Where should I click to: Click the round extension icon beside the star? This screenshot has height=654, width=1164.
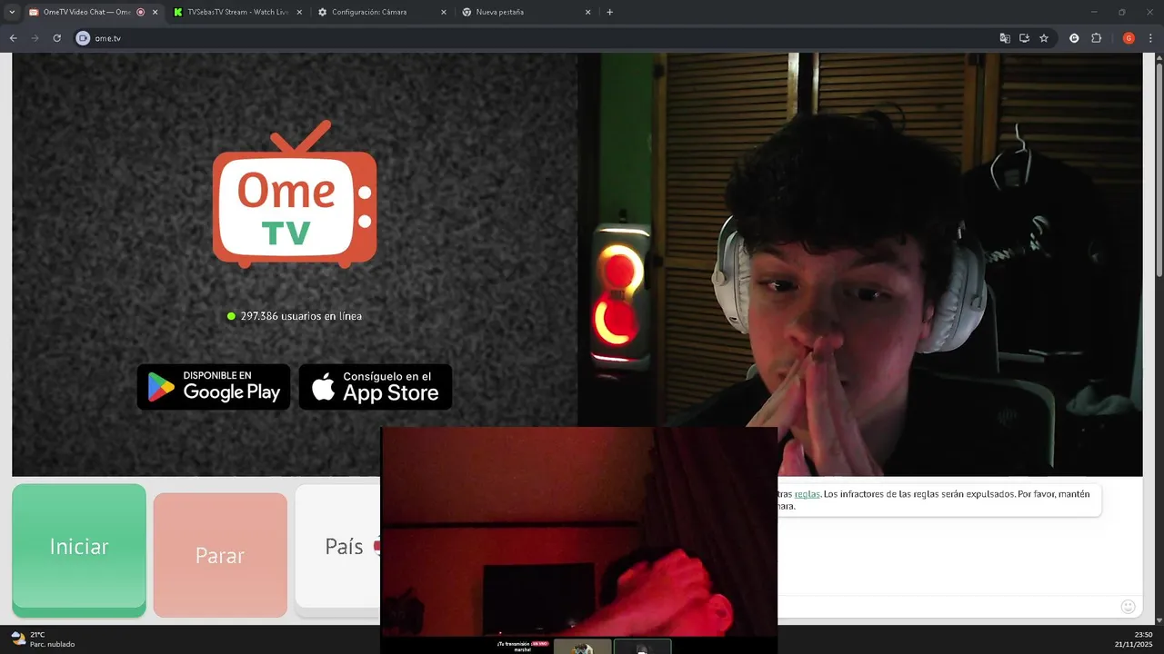pyautogui.click(x=1074, y=38)
